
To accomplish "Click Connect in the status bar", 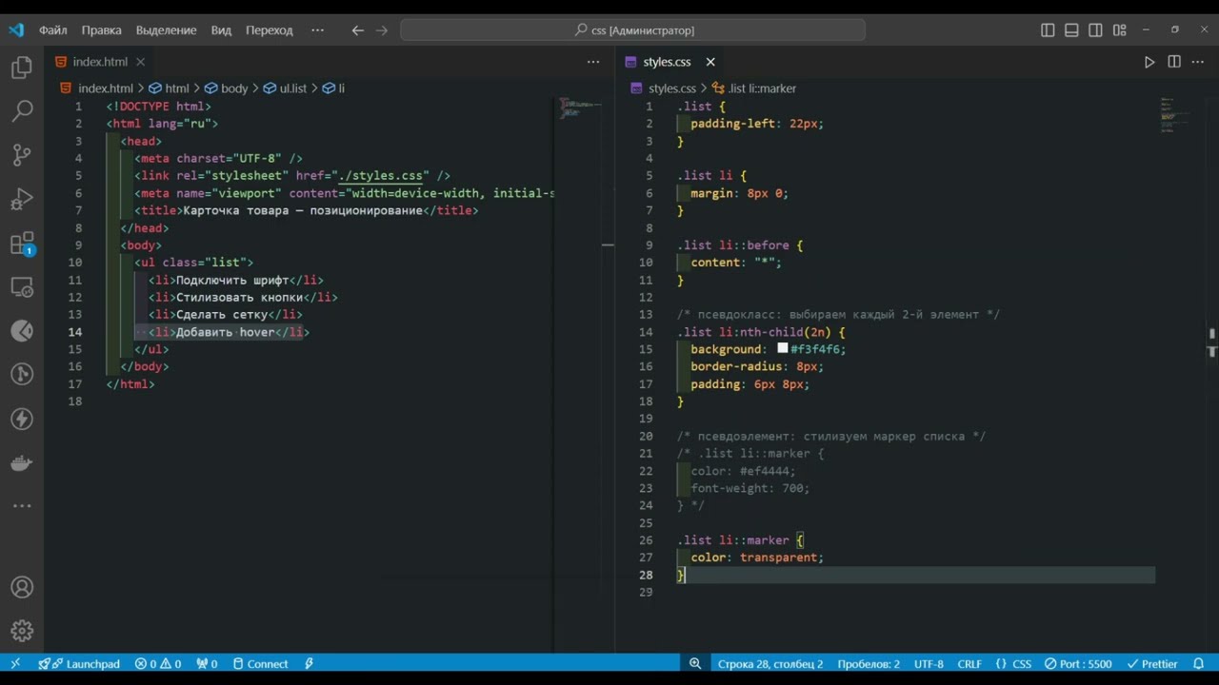I will click(260, 664).
